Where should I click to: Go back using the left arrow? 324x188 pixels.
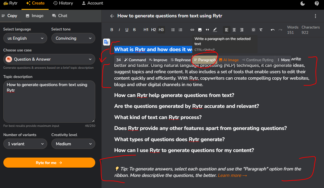[112, 16]
